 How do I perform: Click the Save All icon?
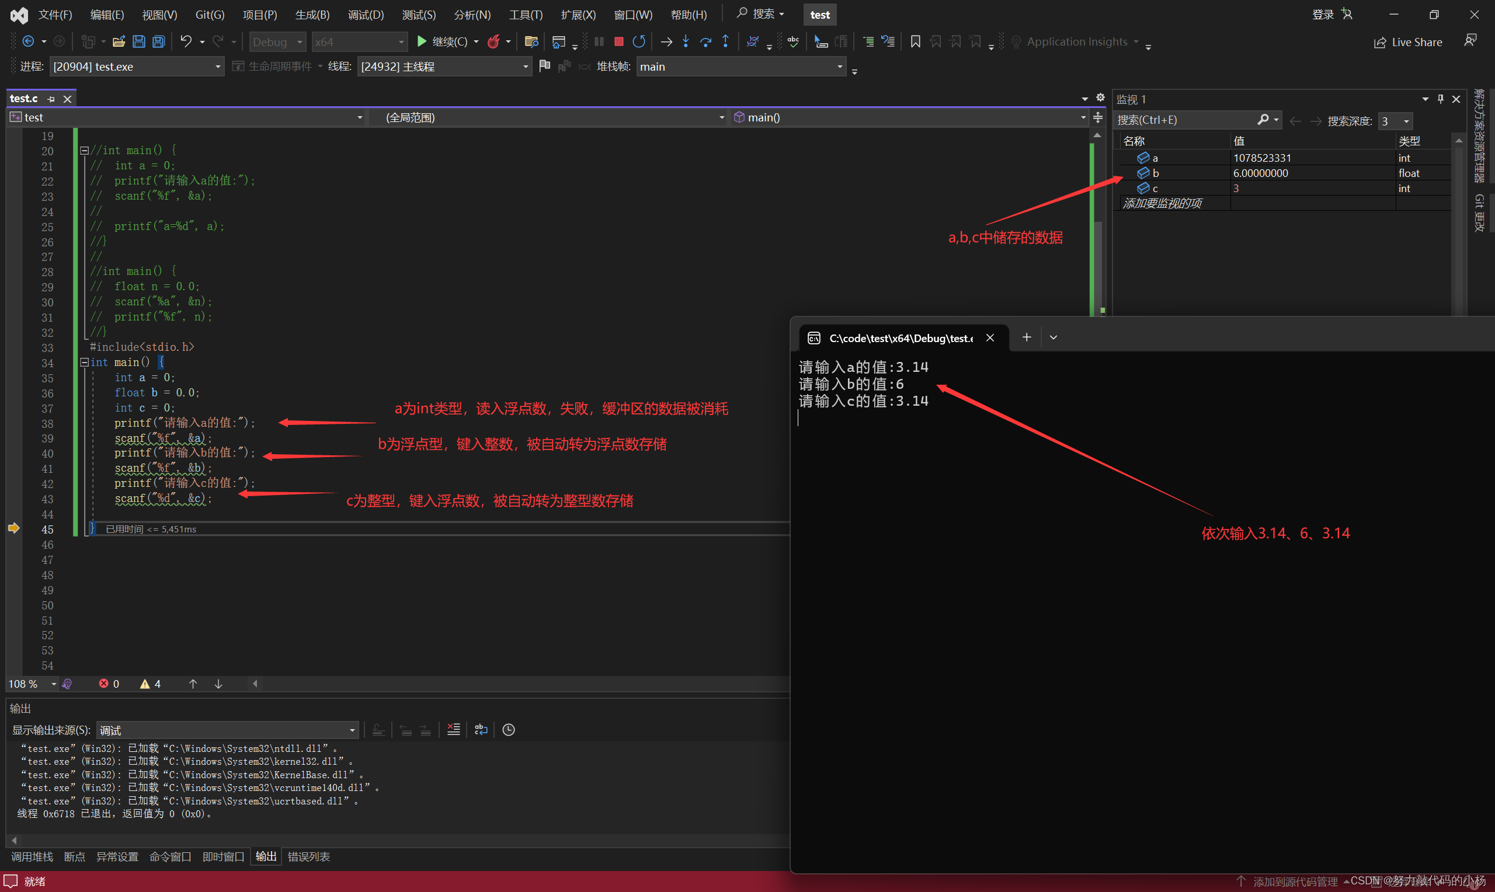click(159, 41)
